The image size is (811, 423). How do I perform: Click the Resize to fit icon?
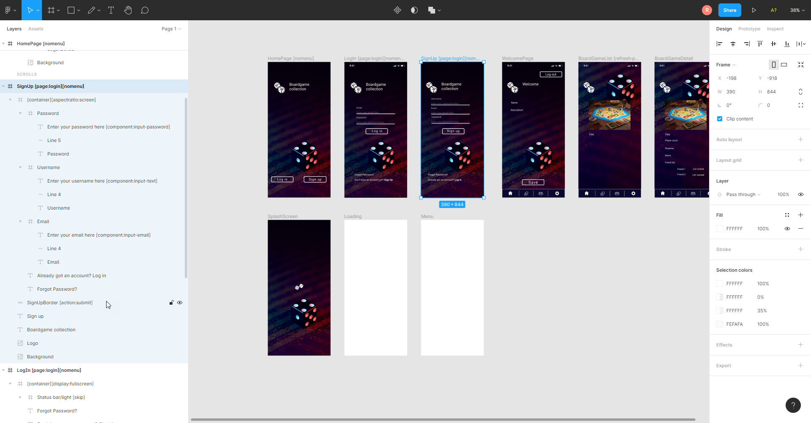point(801,65)
